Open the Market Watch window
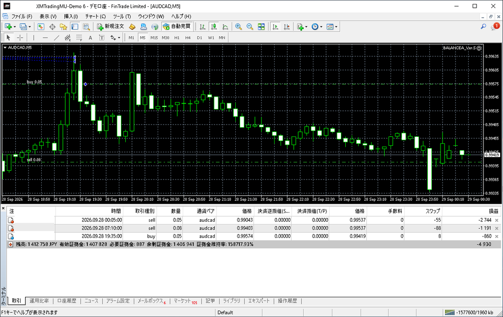This screenshot has width=503, height=317. 41,26
